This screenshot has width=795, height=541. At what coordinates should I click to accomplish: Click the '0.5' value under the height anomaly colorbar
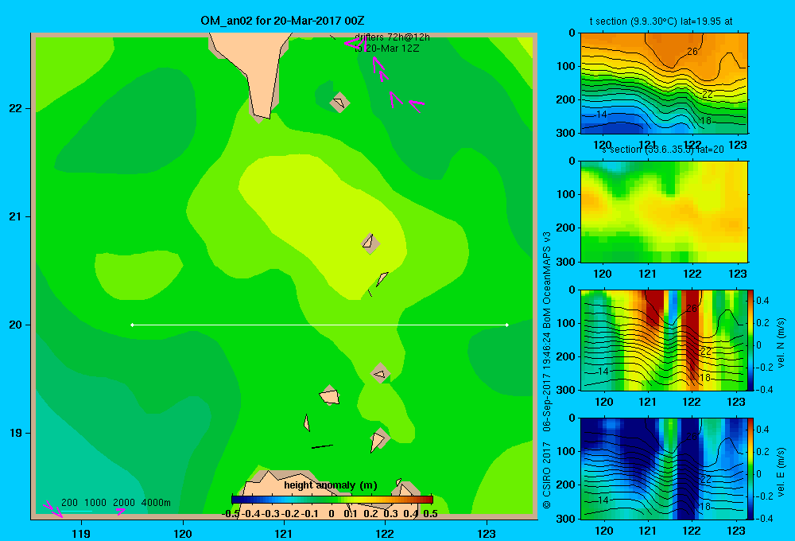coord(430,514)
